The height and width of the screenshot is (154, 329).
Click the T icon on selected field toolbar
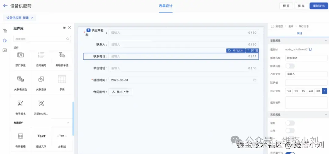pyautogui.click(x=248, y=51)
